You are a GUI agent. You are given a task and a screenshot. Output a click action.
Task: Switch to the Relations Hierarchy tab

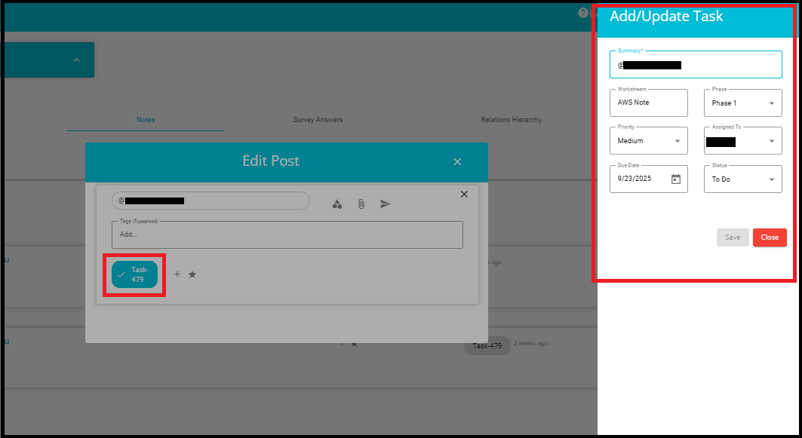[x=511, y=120]
